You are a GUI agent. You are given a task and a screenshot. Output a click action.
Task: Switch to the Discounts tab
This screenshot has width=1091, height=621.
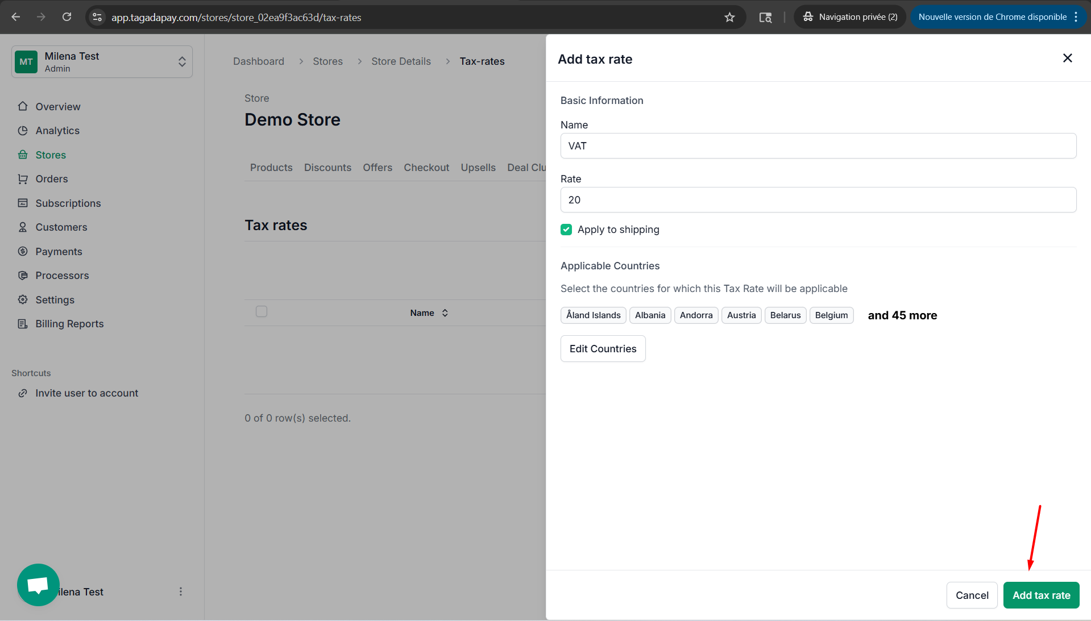327,168
